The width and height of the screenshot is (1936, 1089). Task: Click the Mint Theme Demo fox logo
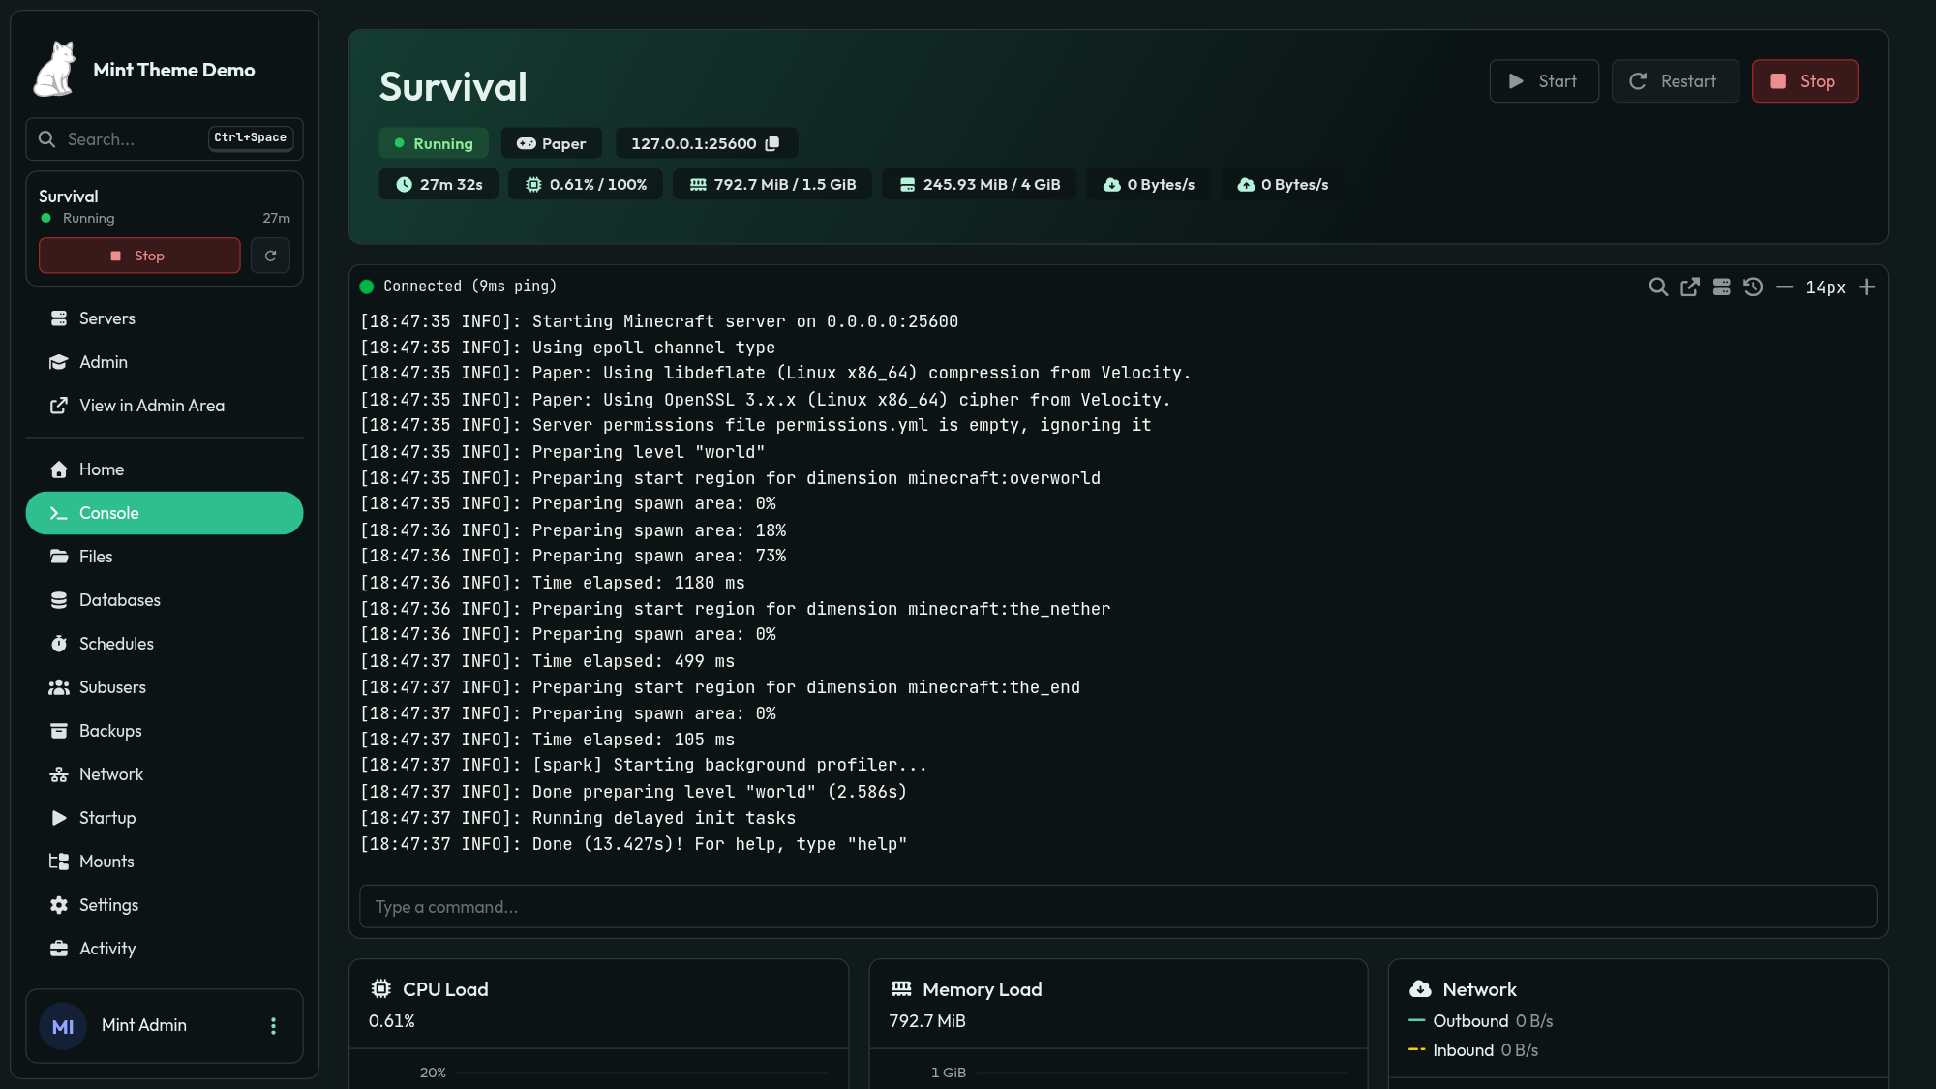(x=54, y=69)
